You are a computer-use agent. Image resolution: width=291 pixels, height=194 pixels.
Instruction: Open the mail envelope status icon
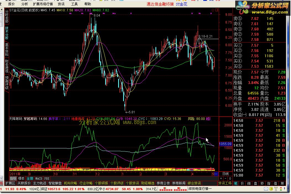[x=266, y=189]
